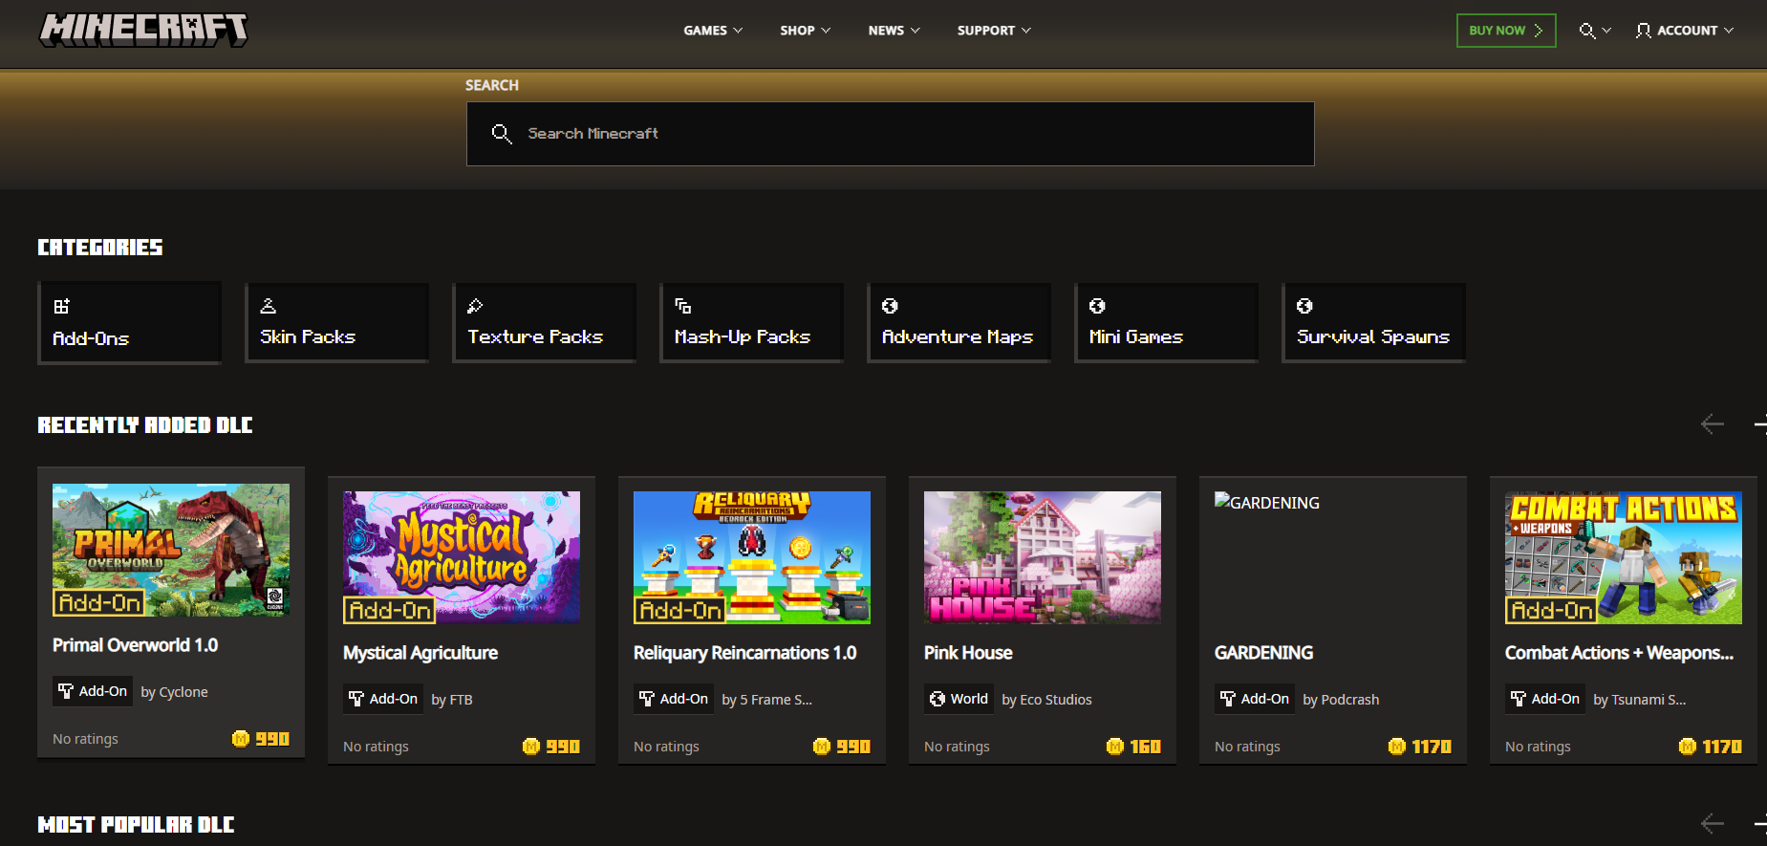Click the Pink House title

click(x=968, y=653)
